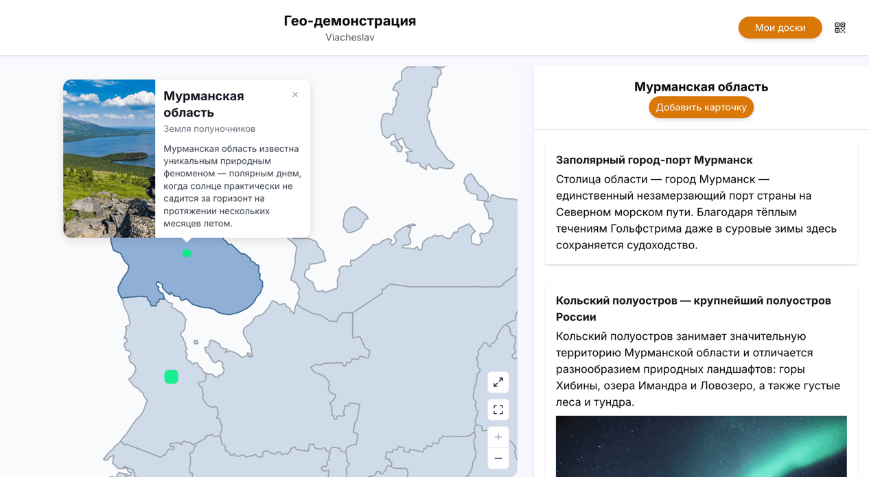Select the green square marker on map

172,377
